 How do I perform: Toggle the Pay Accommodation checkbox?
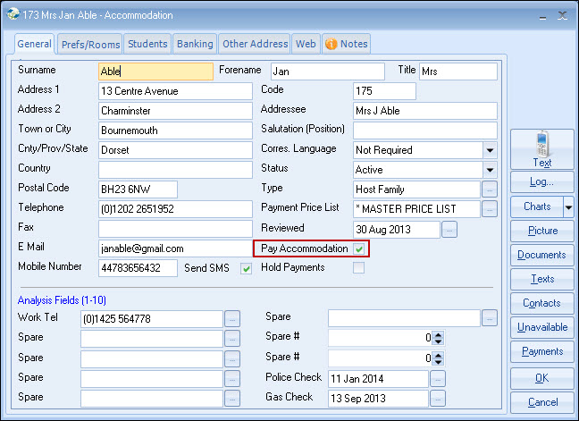coord(358,248)
